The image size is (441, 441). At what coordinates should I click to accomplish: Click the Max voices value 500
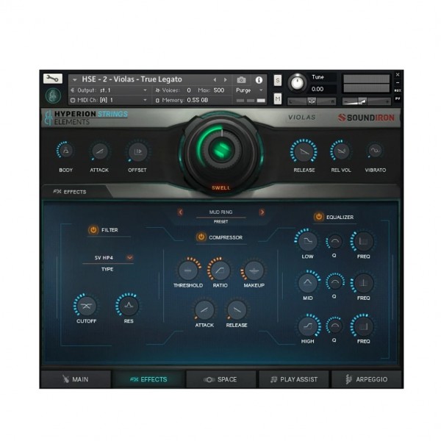point(219,90)
